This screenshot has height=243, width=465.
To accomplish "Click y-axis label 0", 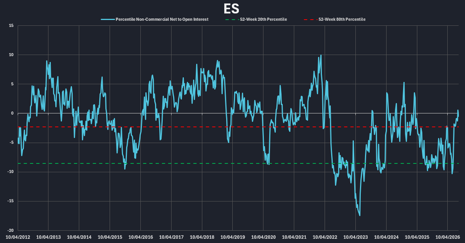I will click(12, 113).
